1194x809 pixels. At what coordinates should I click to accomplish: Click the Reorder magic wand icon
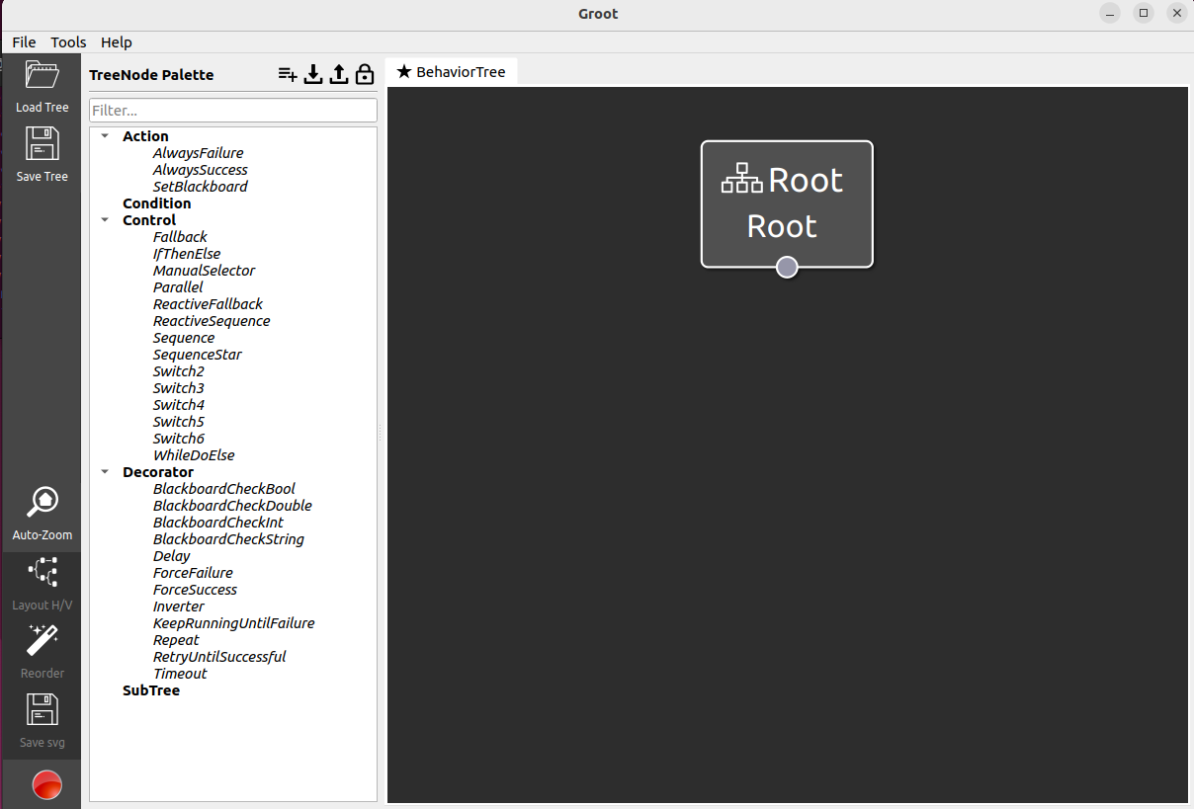coord(43,640)
